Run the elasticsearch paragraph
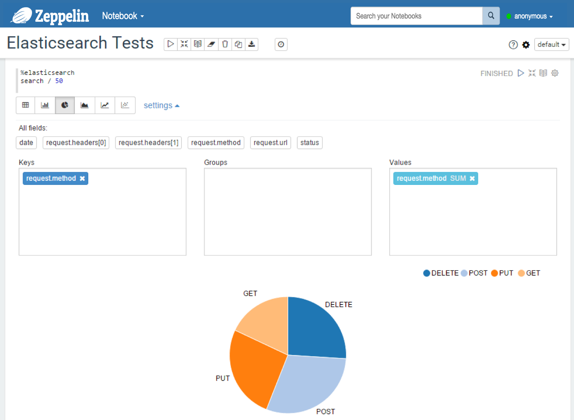This screenshot has height=420, width=574. pyautogui.click(x=521, y=73)
